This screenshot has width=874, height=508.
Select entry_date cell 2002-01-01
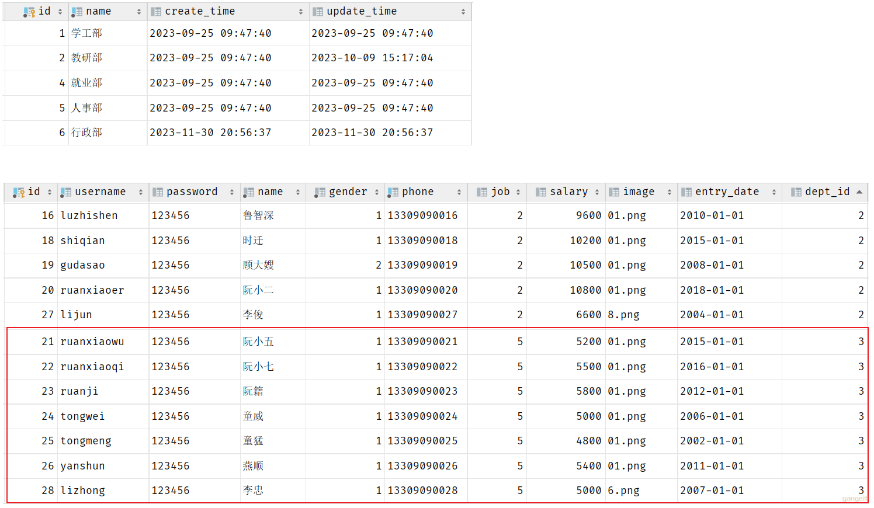pos(729,441)
